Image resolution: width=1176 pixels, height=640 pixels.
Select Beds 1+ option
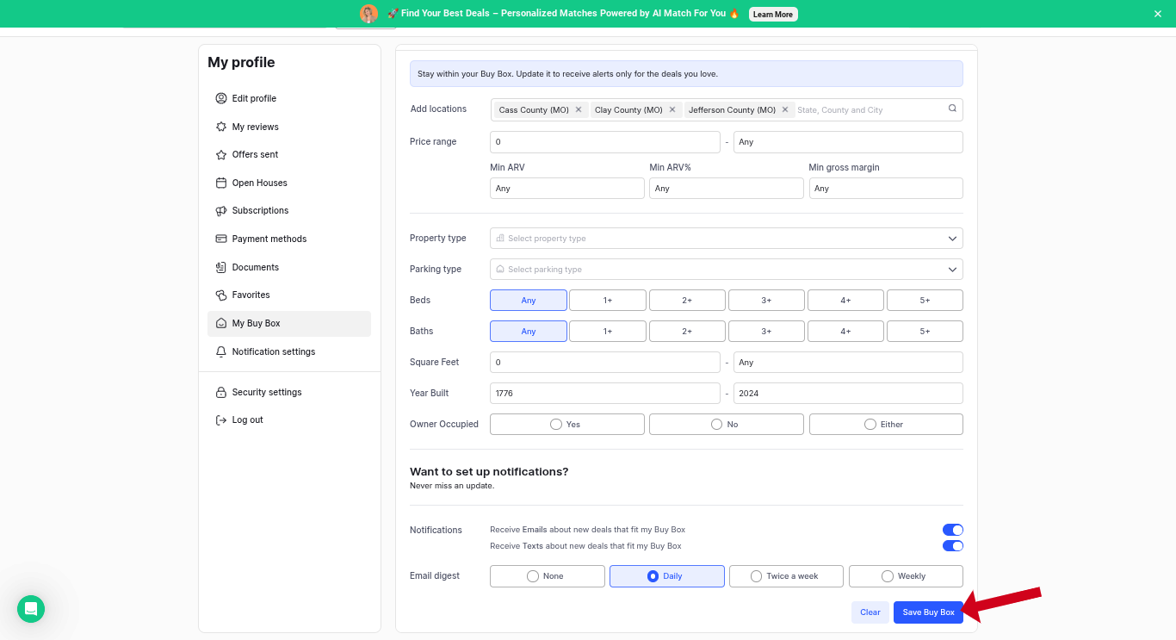[x=608, y=301]
